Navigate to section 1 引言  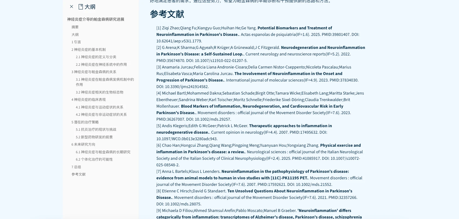point(76,42)
